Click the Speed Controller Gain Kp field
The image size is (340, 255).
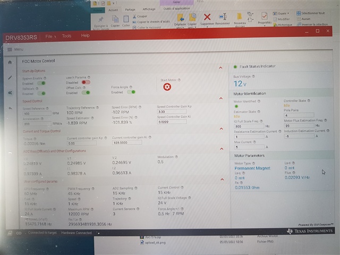click(x=172, y=112)
